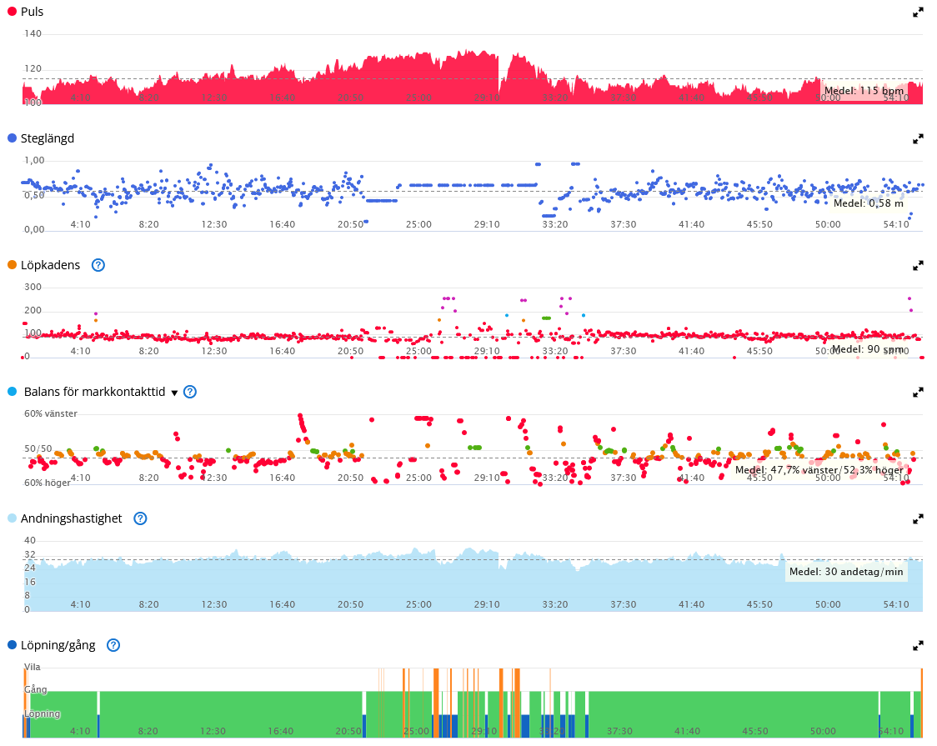Click the 12:30 time label on Löpkadens chart
The height and width of the screenshot is (746, 937).
tap(214, 351)
